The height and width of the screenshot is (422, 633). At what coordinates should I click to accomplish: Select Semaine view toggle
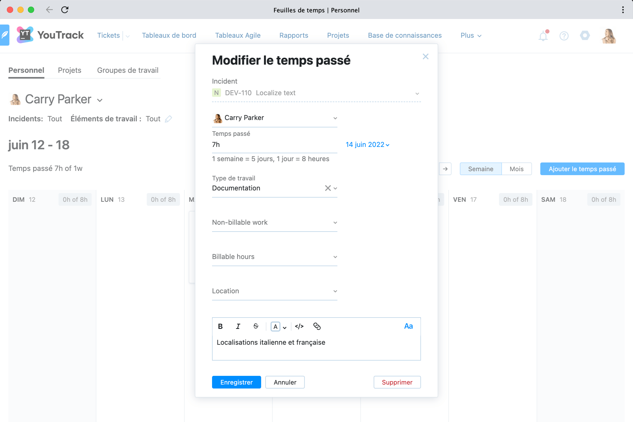[x=480, y=169]
